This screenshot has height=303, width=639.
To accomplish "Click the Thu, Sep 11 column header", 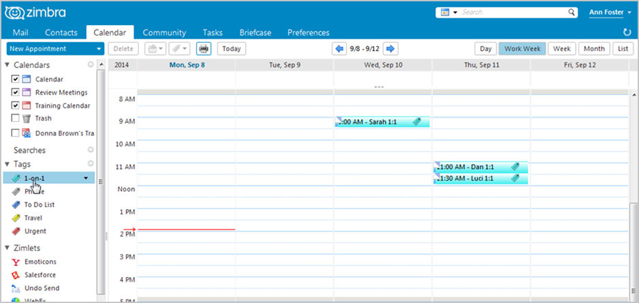I will point(481,65).
